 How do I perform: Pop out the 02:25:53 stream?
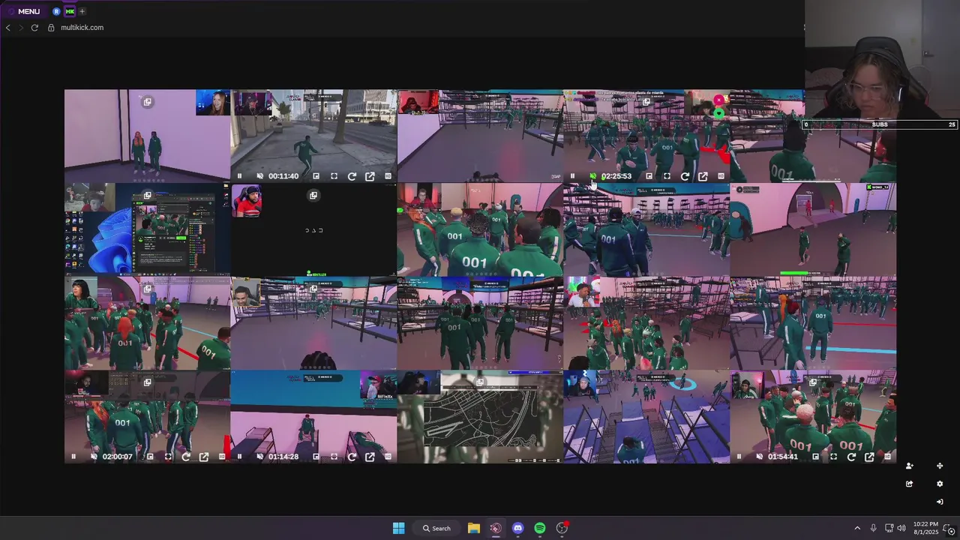703,176
